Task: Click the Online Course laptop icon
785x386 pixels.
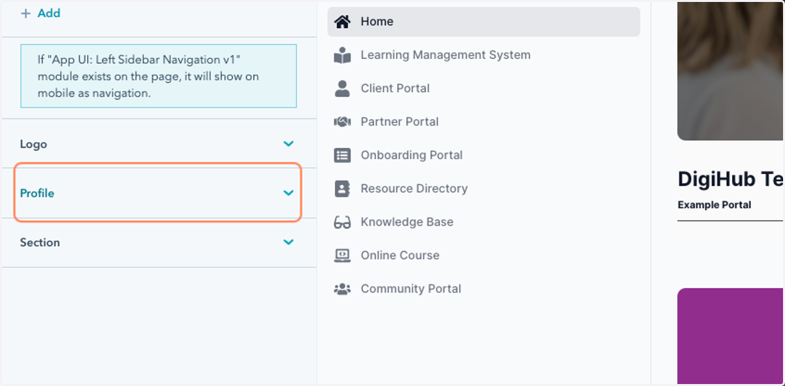Action: coord(342,255)
